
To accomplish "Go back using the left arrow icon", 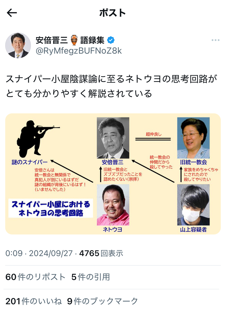I will (x=12, y=13).
